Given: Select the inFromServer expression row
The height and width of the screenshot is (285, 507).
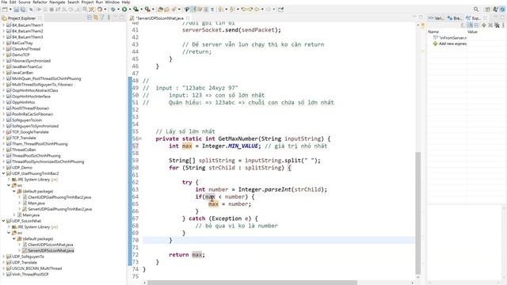Looking at the screenshot, I should pyautogui.click(x=450, y=38).
